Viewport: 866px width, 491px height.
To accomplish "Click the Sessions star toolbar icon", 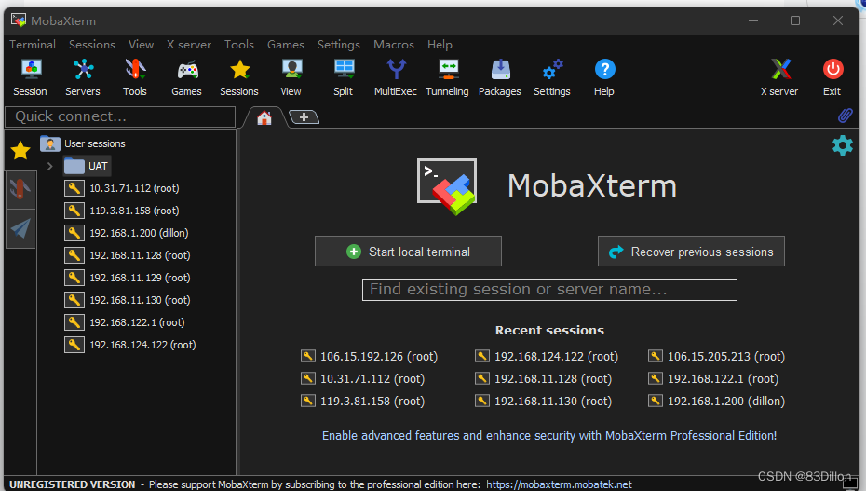I will tap(239, 78).
